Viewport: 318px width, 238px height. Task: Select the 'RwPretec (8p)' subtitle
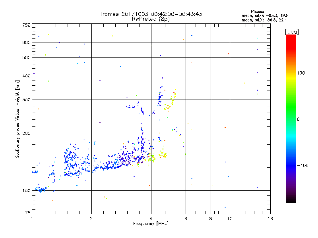[x=151, y=19]
